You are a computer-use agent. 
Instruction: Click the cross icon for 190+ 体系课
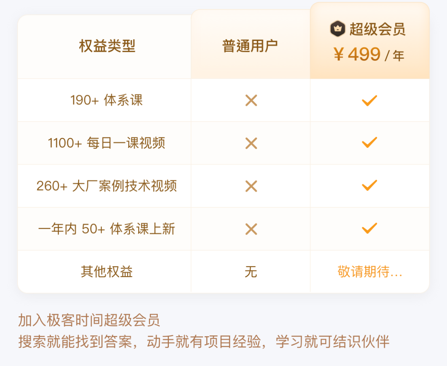point(251,100)
